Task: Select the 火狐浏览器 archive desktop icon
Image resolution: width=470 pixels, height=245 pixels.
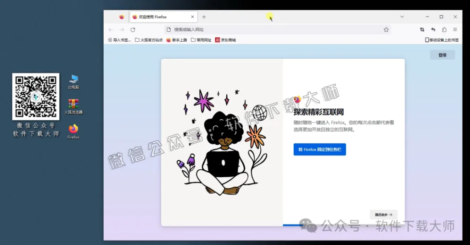Action: pos(73,106)
